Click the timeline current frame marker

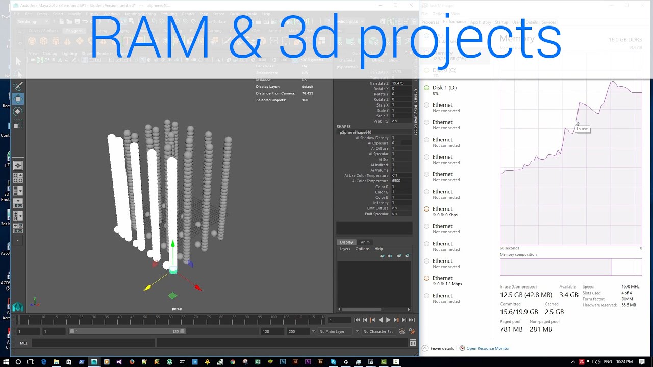(x=19, y=320)
